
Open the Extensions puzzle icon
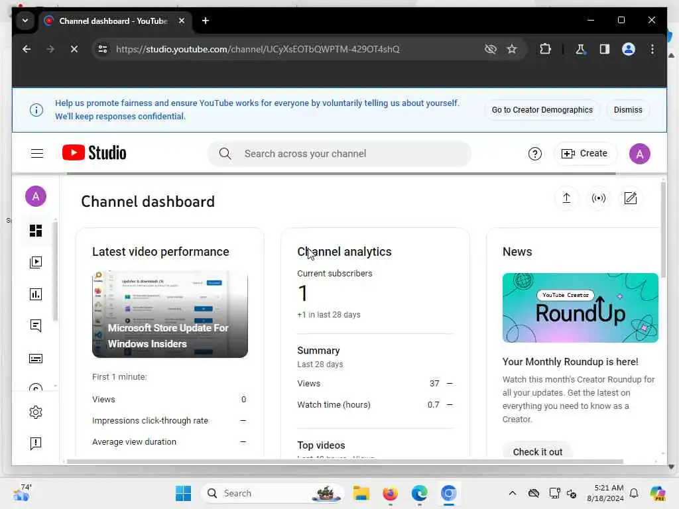point(545,49)
